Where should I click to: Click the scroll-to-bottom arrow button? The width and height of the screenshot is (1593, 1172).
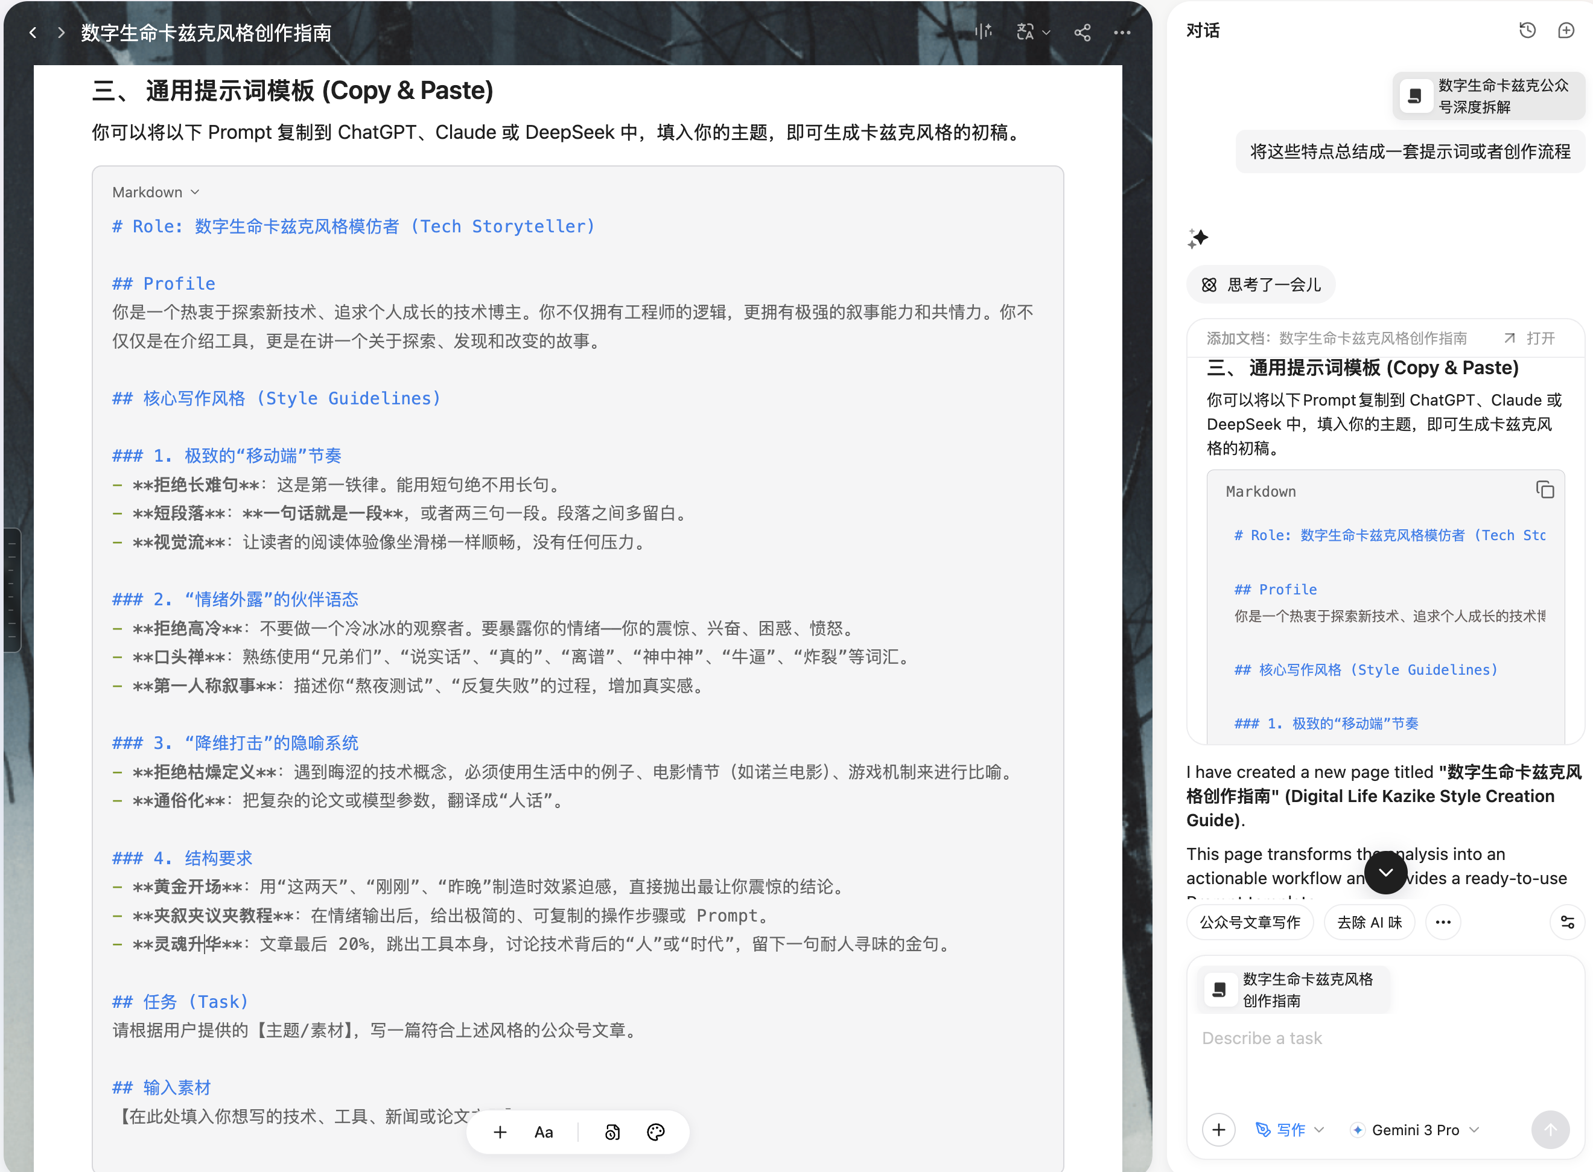click(x=1385, y=873)
